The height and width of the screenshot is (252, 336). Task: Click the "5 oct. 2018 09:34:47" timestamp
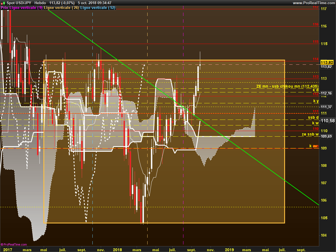pyautogui.click(x=94, y=3)
